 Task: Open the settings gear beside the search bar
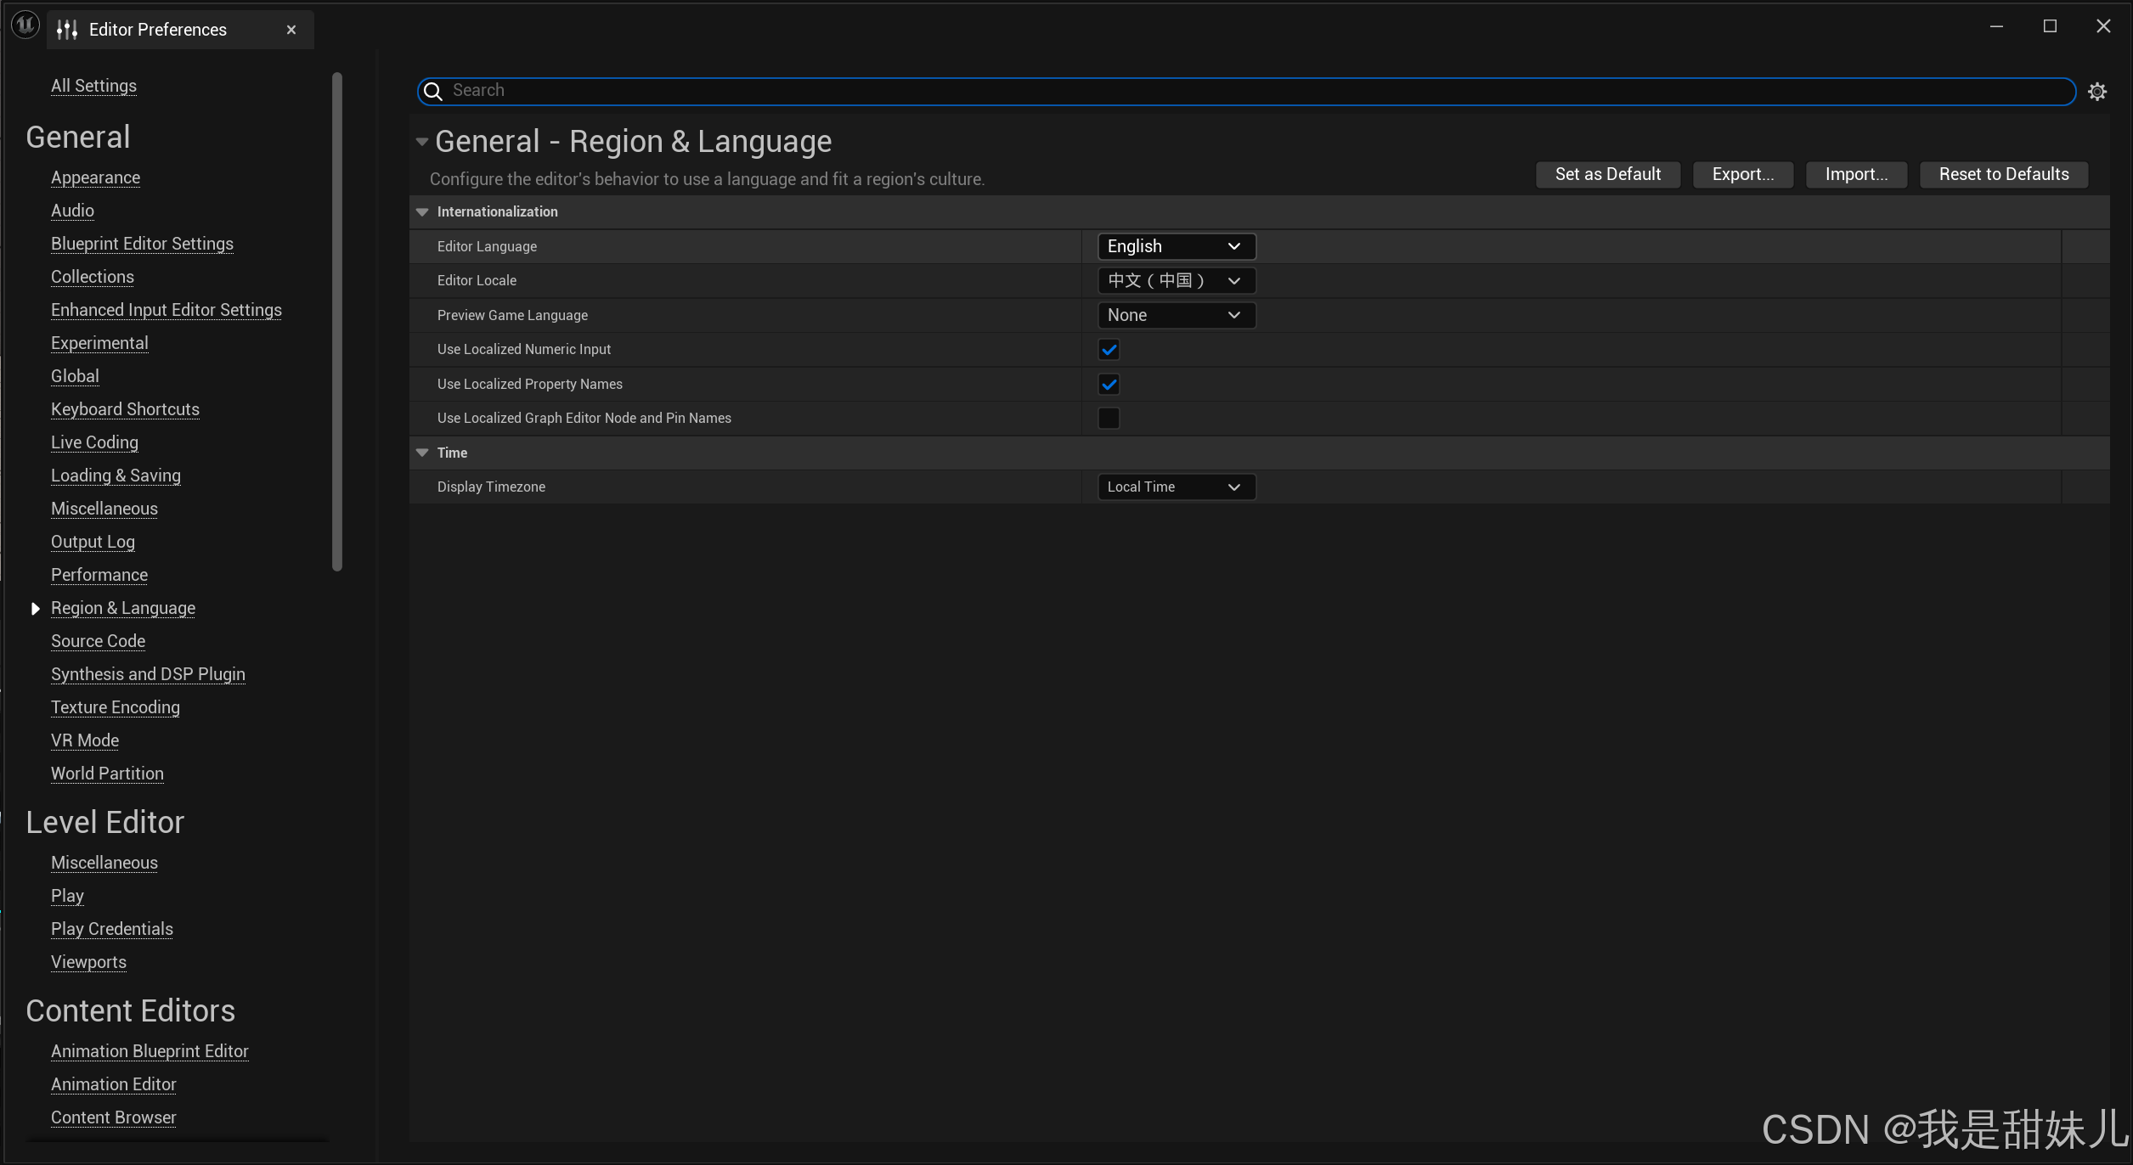pyautogui.click(x=2097, y=92)
